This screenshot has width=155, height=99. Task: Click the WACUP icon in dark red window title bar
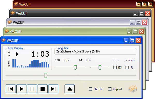click(x=16, y=4)
